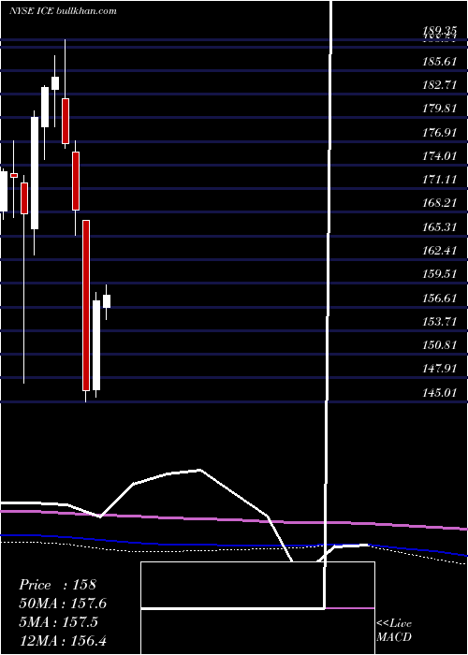Click the 5MA : 157.5 readout
Image resolution: width=468 pixels, height=655 pixels.
[x=58, y=622]
